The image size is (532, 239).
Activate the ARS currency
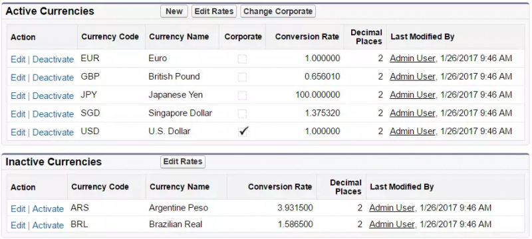[x=48, y=208]
